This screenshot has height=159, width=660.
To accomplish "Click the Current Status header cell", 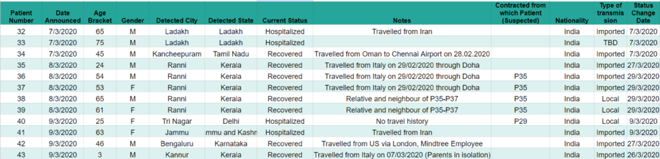I will click(285, 20).
